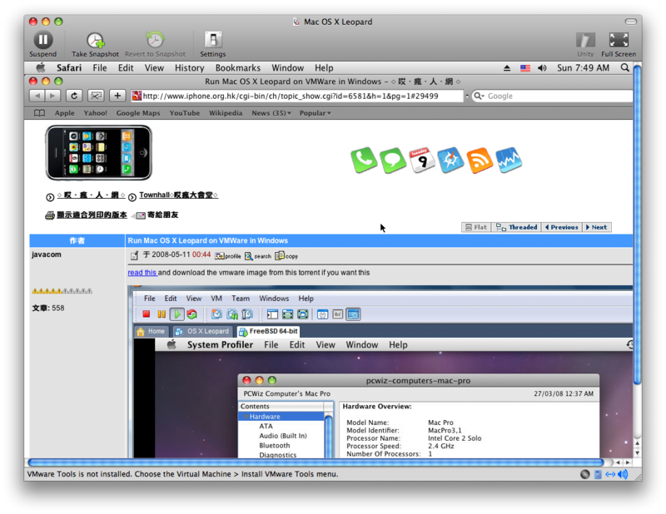
Task: Click the Google search field
Action: [552, 96]
